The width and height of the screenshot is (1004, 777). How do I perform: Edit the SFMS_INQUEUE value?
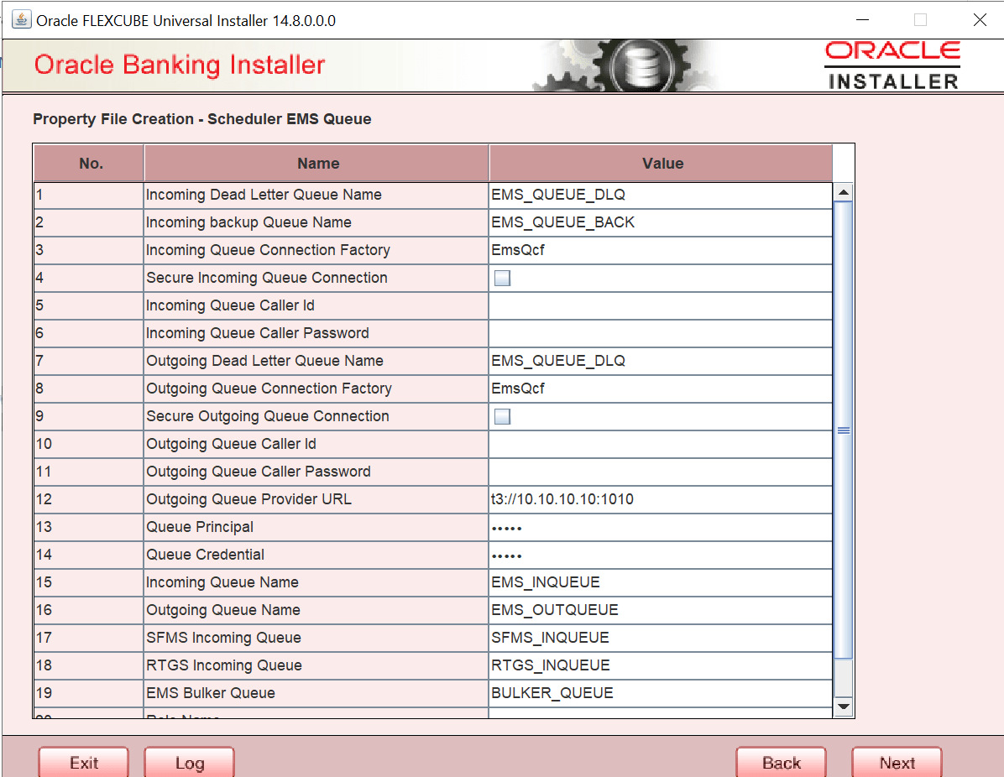pos(661,638)
